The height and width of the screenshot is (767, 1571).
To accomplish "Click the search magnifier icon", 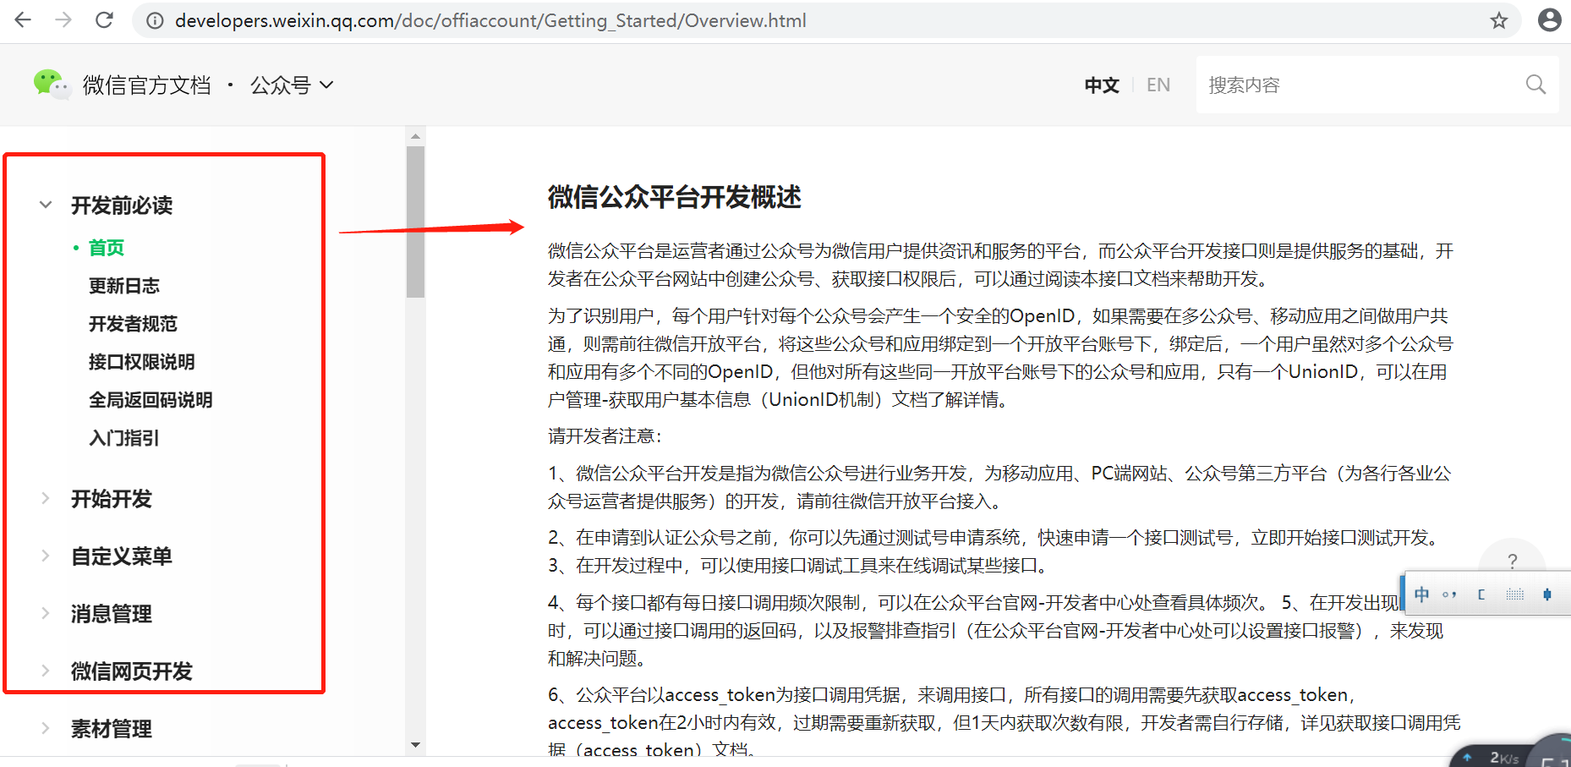I will click(1535, 85).
